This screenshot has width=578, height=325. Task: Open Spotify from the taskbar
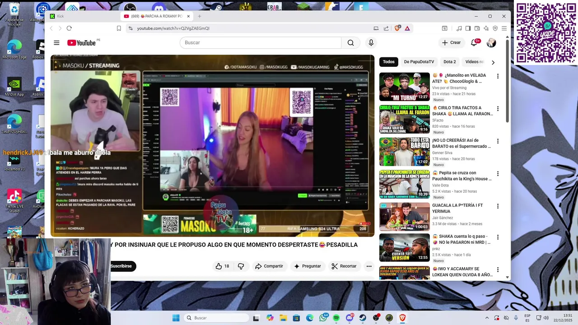coord(336,318)
